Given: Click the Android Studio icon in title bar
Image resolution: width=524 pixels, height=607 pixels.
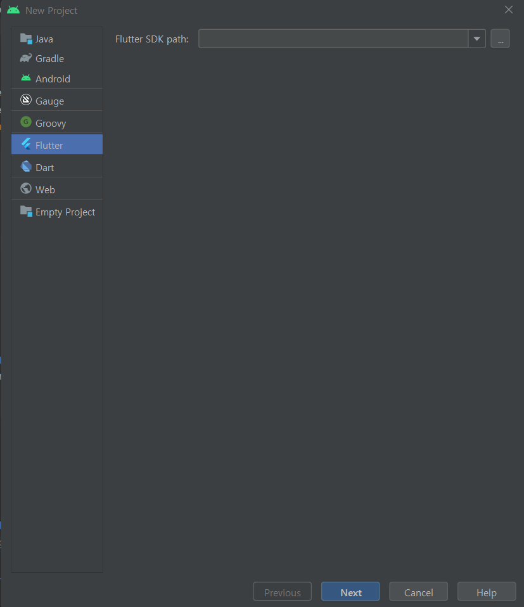Looking at the screenshot, I should tap(13, 10).
